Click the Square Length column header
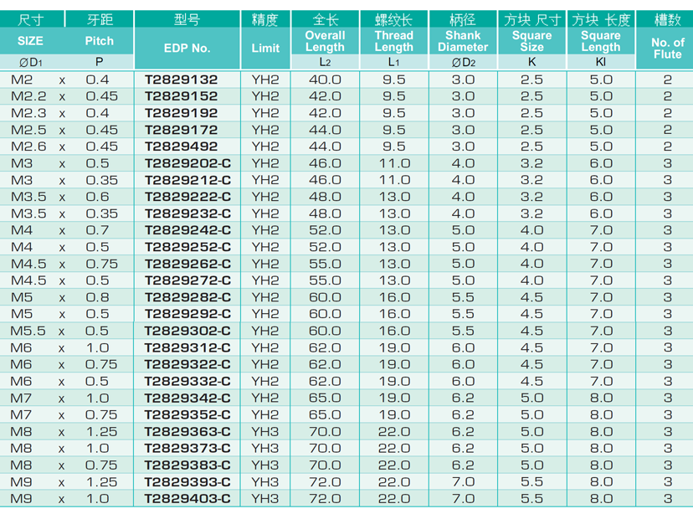The width and height of the screenshot is (693, 514). (601, 41)
